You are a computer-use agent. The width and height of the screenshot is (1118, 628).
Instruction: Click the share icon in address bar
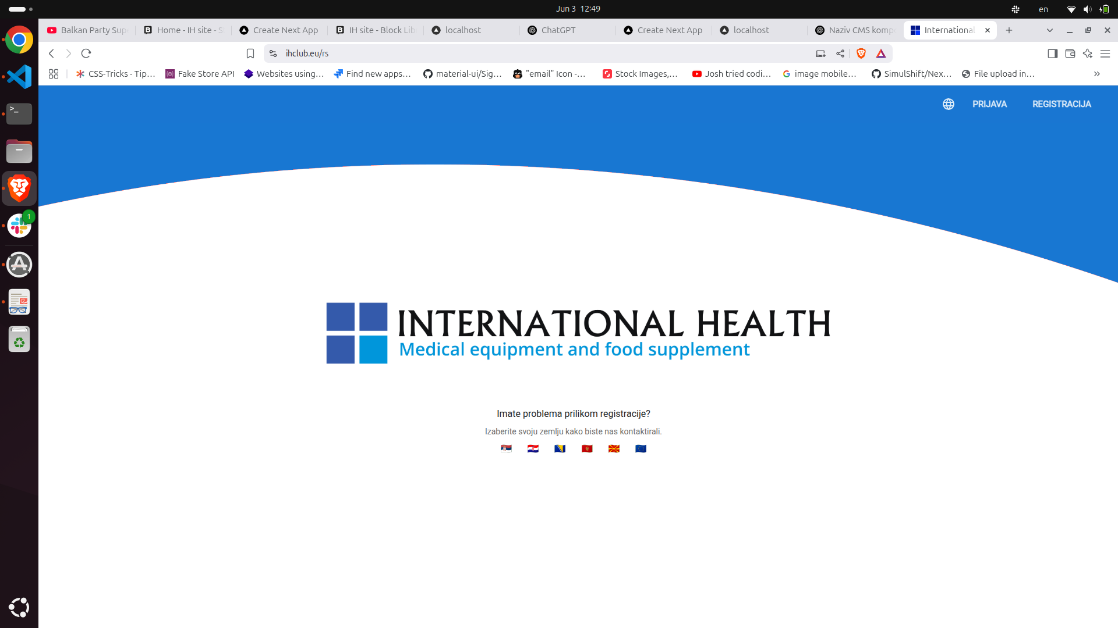pos(840,53)
